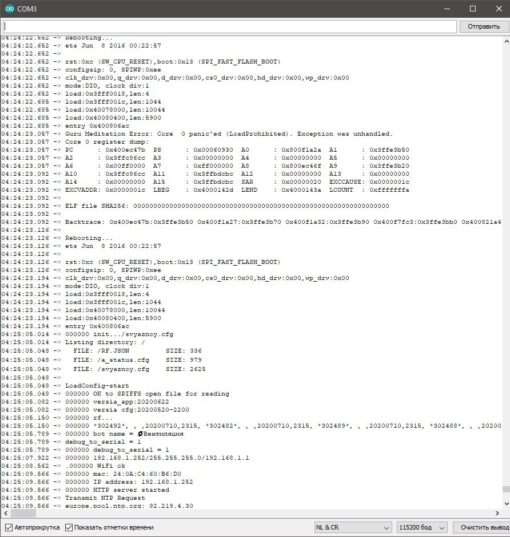510x537 pixels.
Task: Click the serial command input field
Action: click(x=230, y=26)
